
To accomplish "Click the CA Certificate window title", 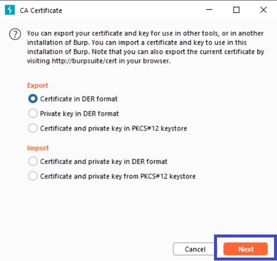I will click(41, 11).
